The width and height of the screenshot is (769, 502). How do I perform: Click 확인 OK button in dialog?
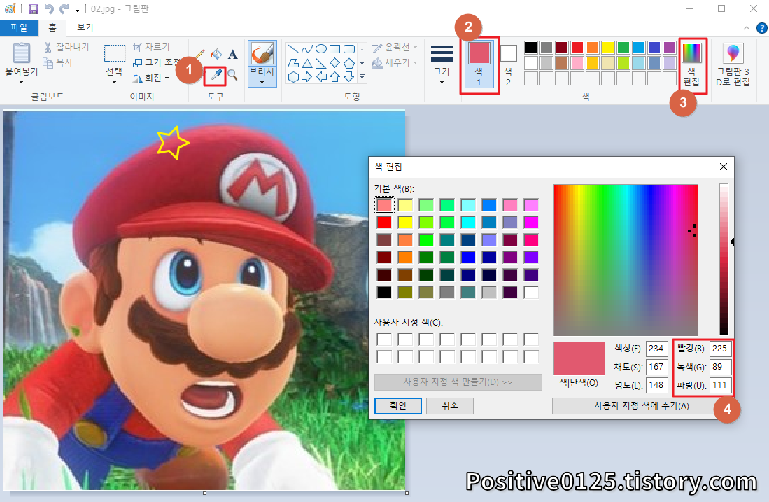(397, 406)
